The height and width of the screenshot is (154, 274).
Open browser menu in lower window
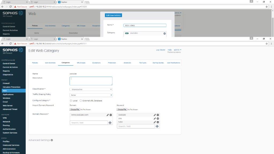pos(271,44)
